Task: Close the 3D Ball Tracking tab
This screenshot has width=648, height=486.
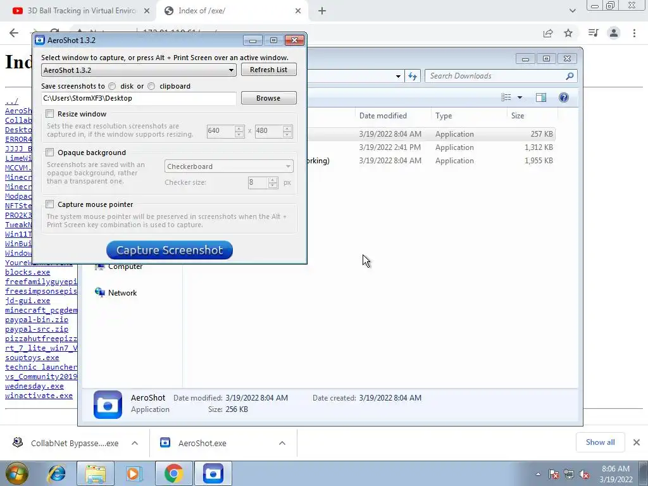Action: click(x=147, y=11)
